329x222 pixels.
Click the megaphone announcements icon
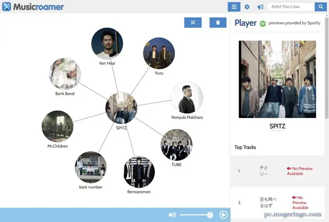click(260, 7)
